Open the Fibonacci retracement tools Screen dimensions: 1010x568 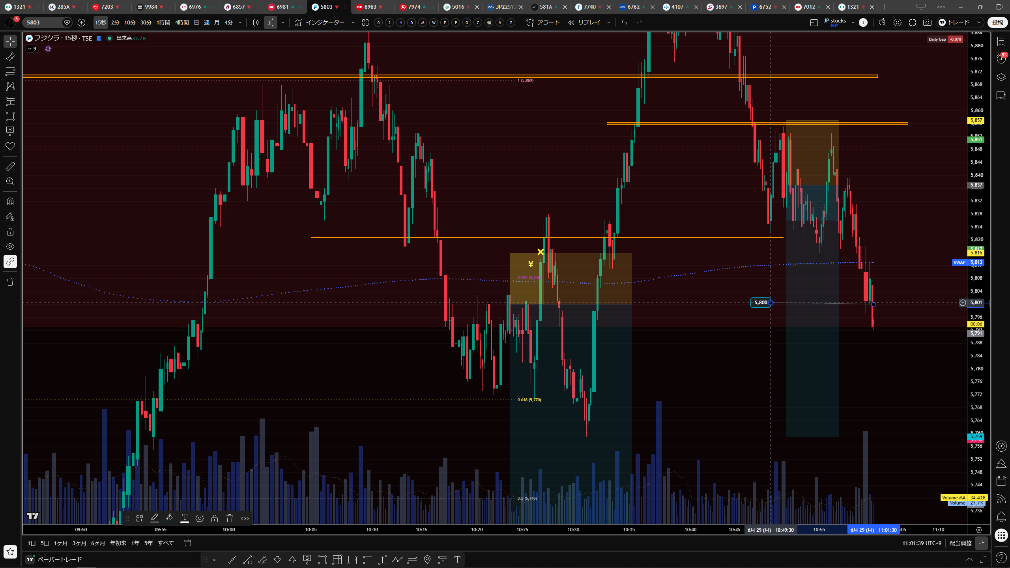click(x=10, y=71)
